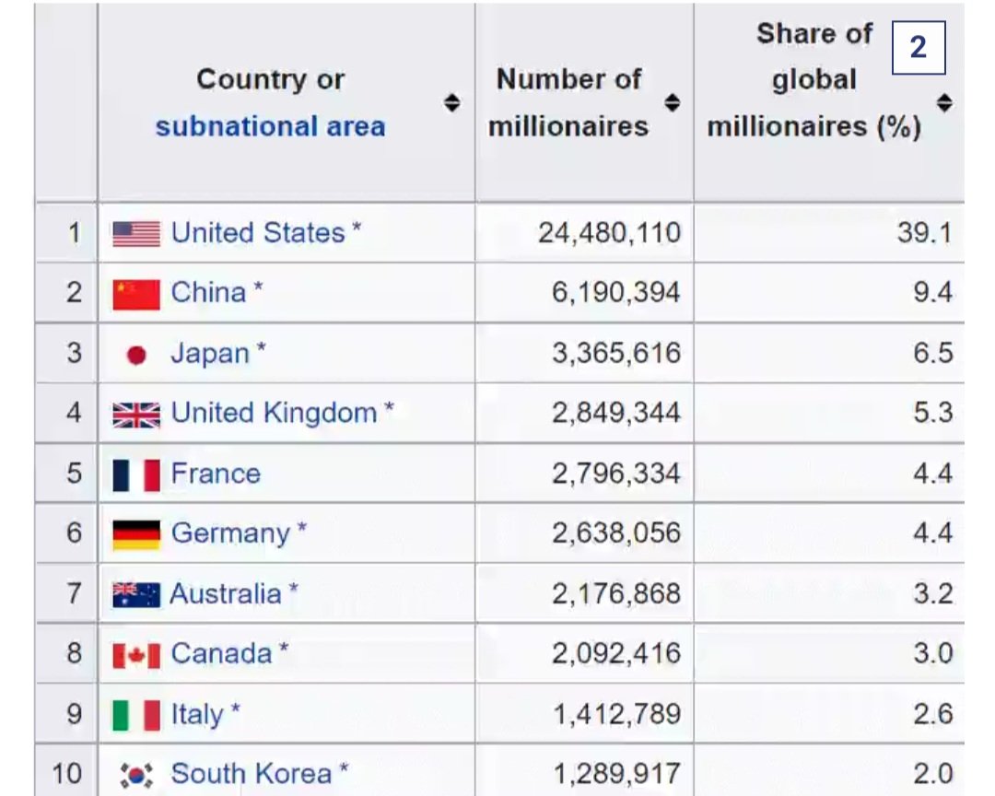Screen dimensions: 995x796
Task: Click the Italy flag icon
Action: pos(136,715)
